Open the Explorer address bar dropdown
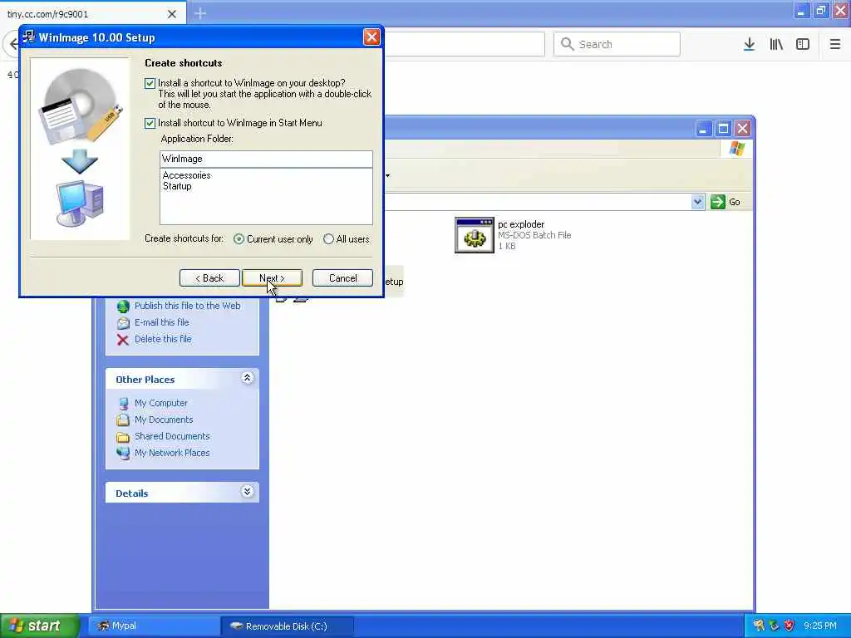The width and height of the screenshot is (851, 638). coord(698,202)
